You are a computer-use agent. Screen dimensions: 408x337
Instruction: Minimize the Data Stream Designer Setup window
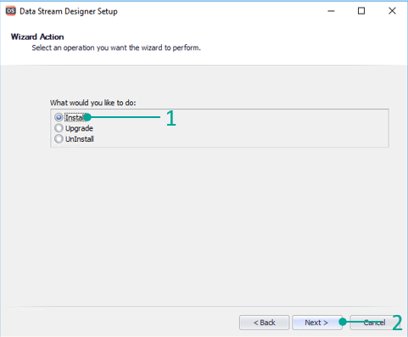(x=331, y=11)
